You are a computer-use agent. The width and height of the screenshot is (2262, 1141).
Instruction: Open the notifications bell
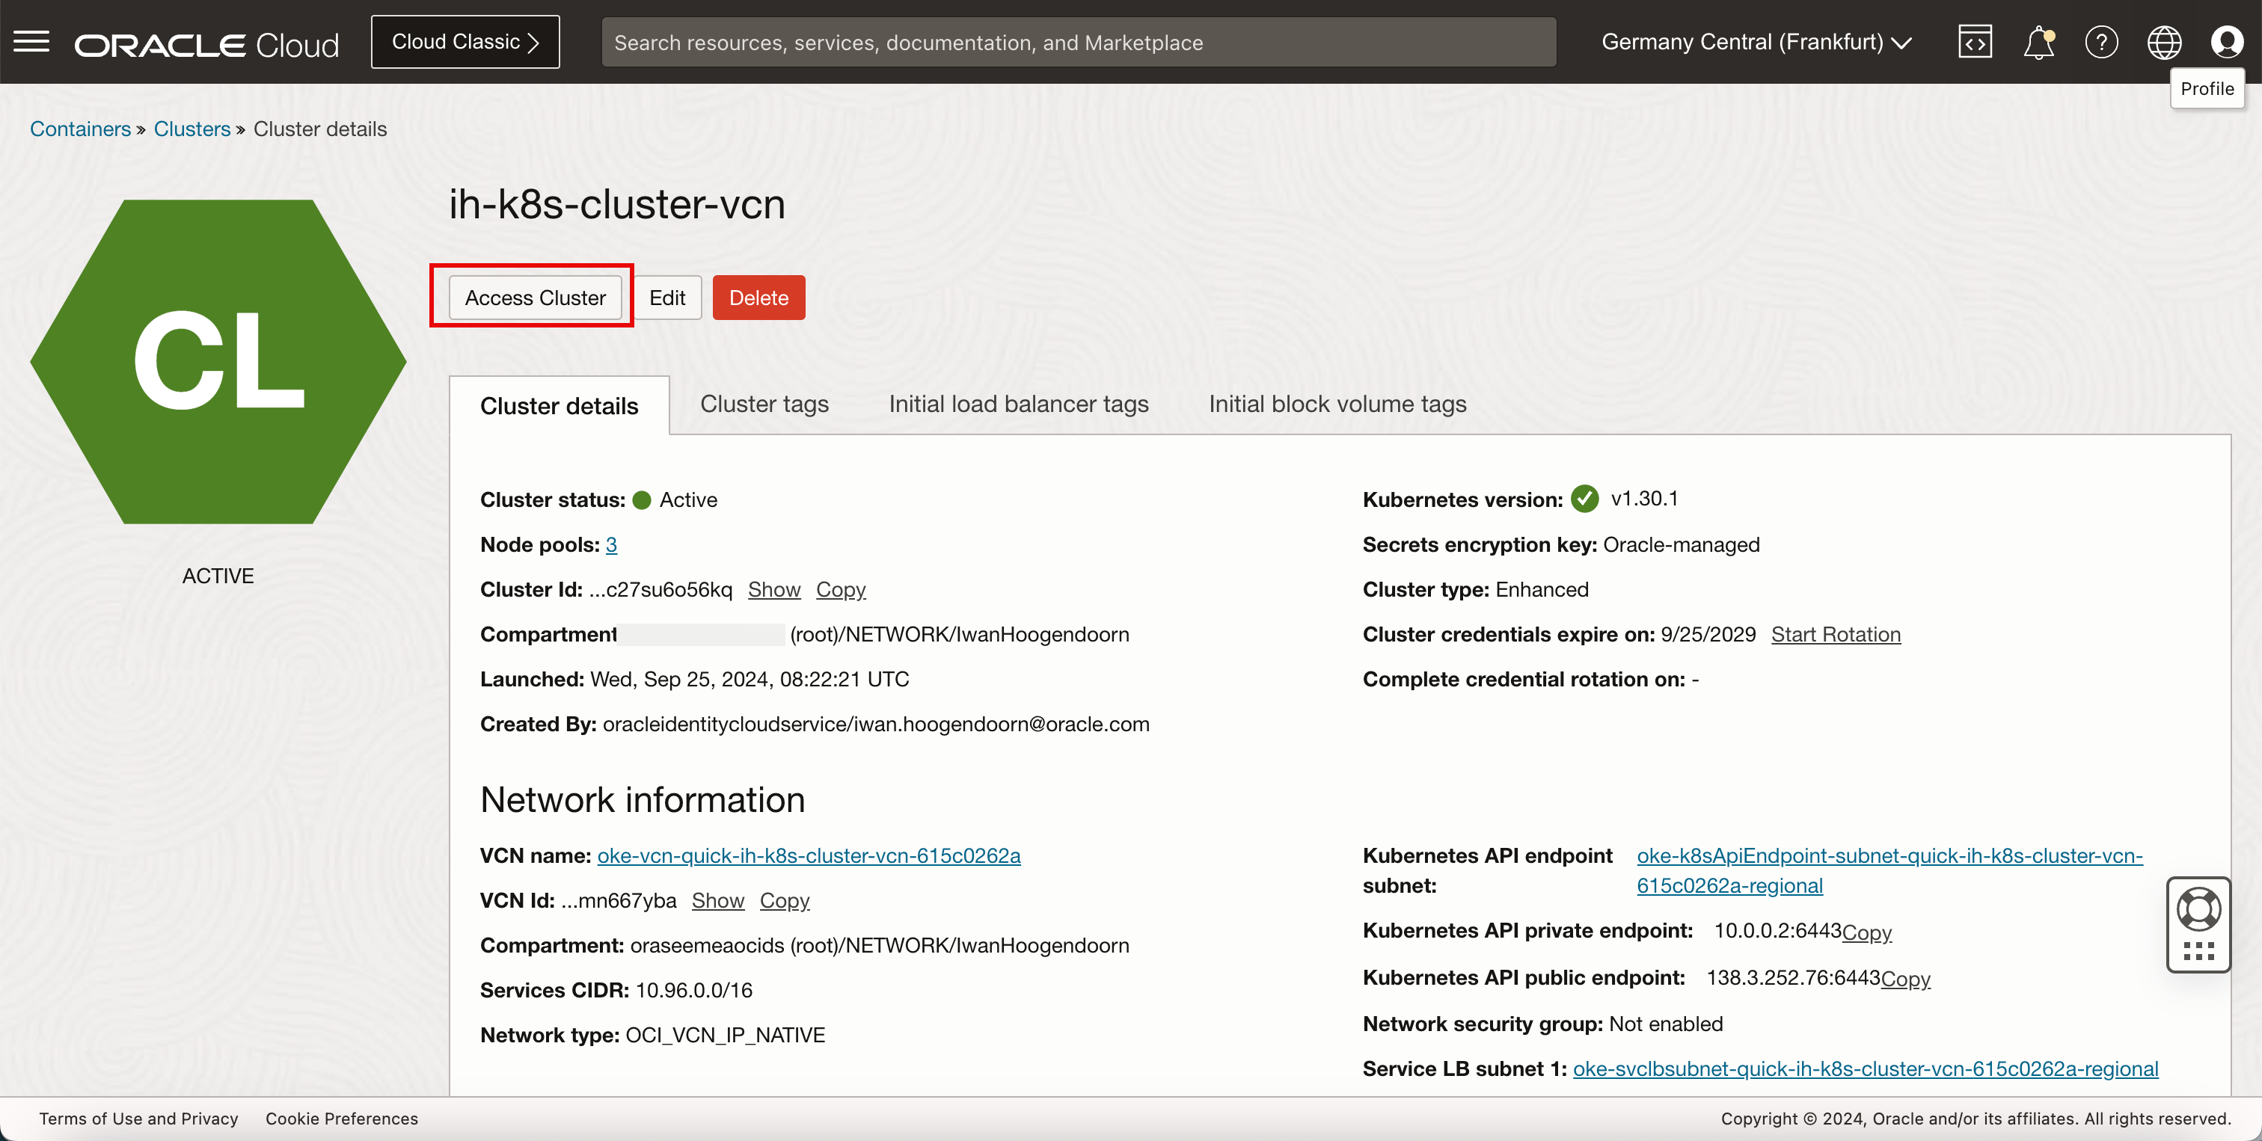point(2038,41)
